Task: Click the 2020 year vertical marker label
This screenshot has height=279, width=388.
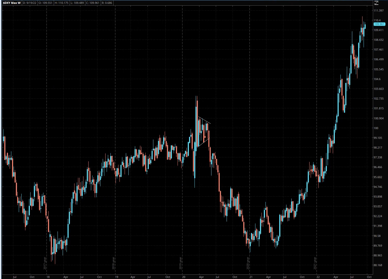Action: click(x=248, y=263)
